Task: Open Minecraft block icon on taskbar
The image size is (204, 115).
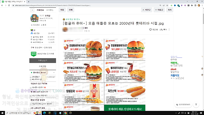Action: tap(50, 113)
